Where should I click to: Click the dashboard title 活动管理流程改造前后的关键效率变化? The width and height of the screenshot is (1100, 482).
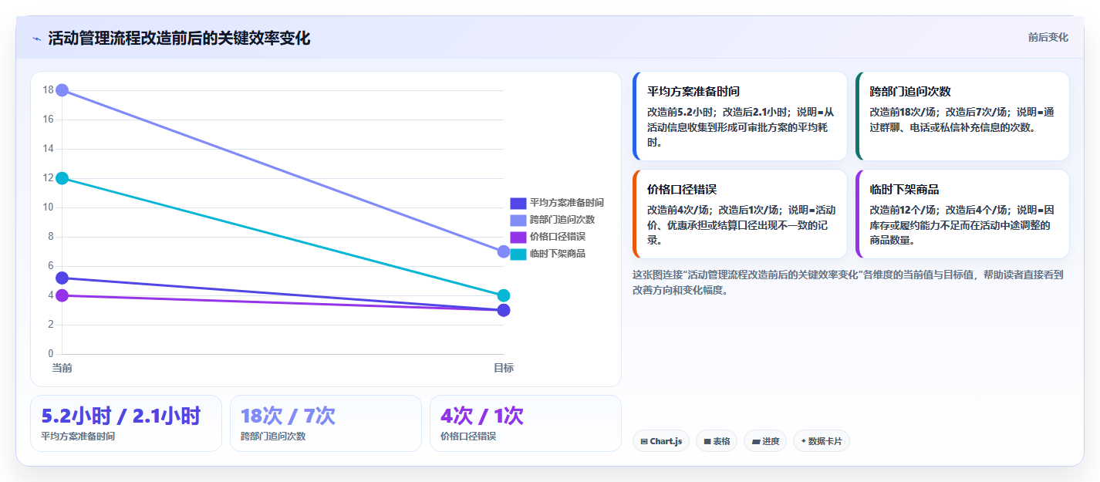179,38
